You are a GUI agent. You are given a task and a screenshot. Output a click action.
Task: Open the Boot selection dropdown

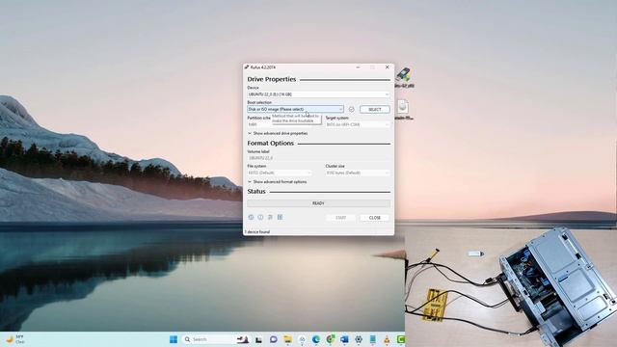tap(296, 109)
